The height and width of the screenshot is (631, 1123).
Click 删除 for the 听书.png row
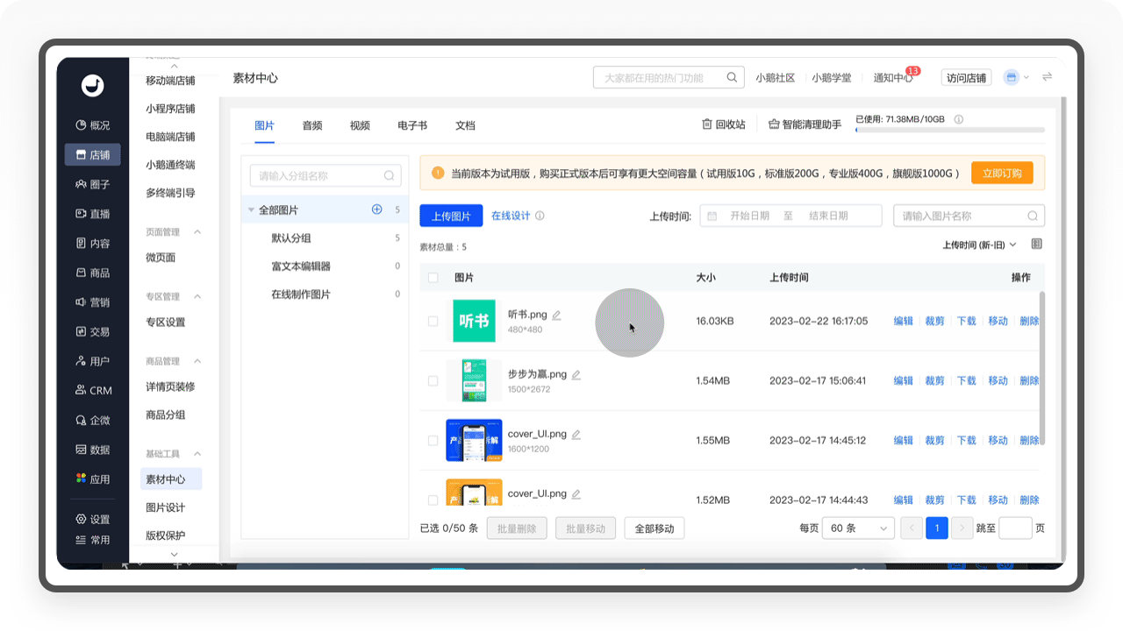pyautogui.click(x=1029, y=321)
